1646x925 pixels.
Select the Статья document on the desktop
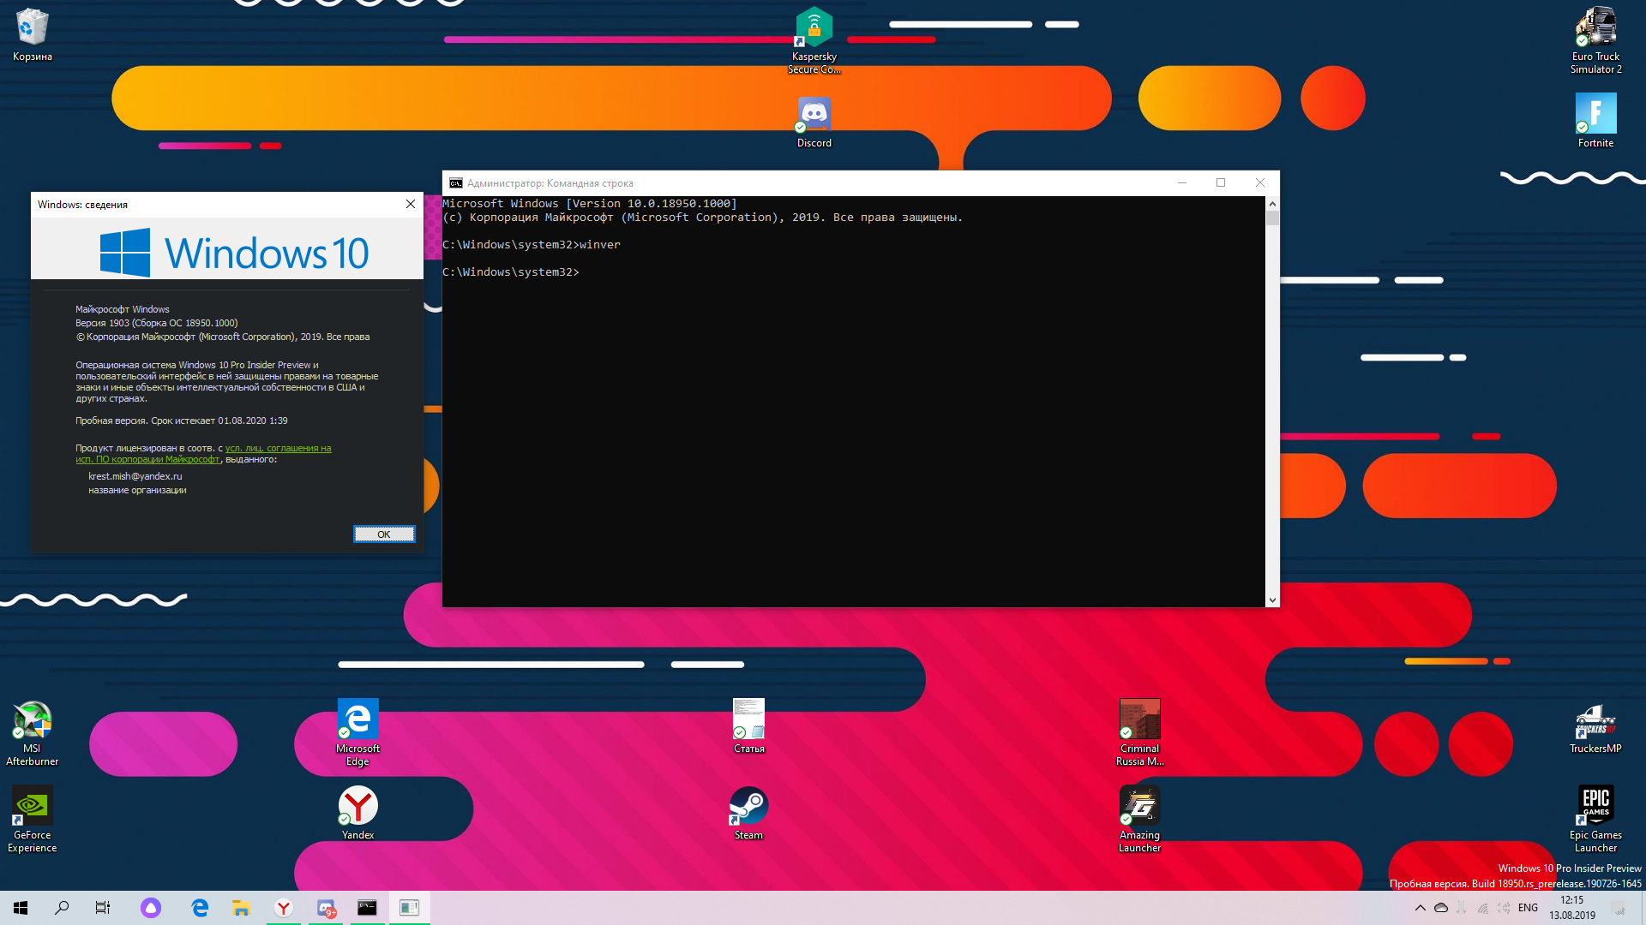tap(748, 725)
